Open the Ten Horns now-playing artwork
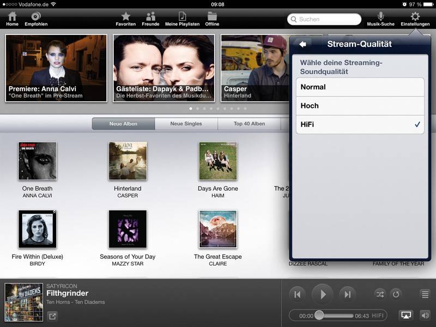Image resolution: width=436 pixels, height=327 pixels. [x=24, y=302]
